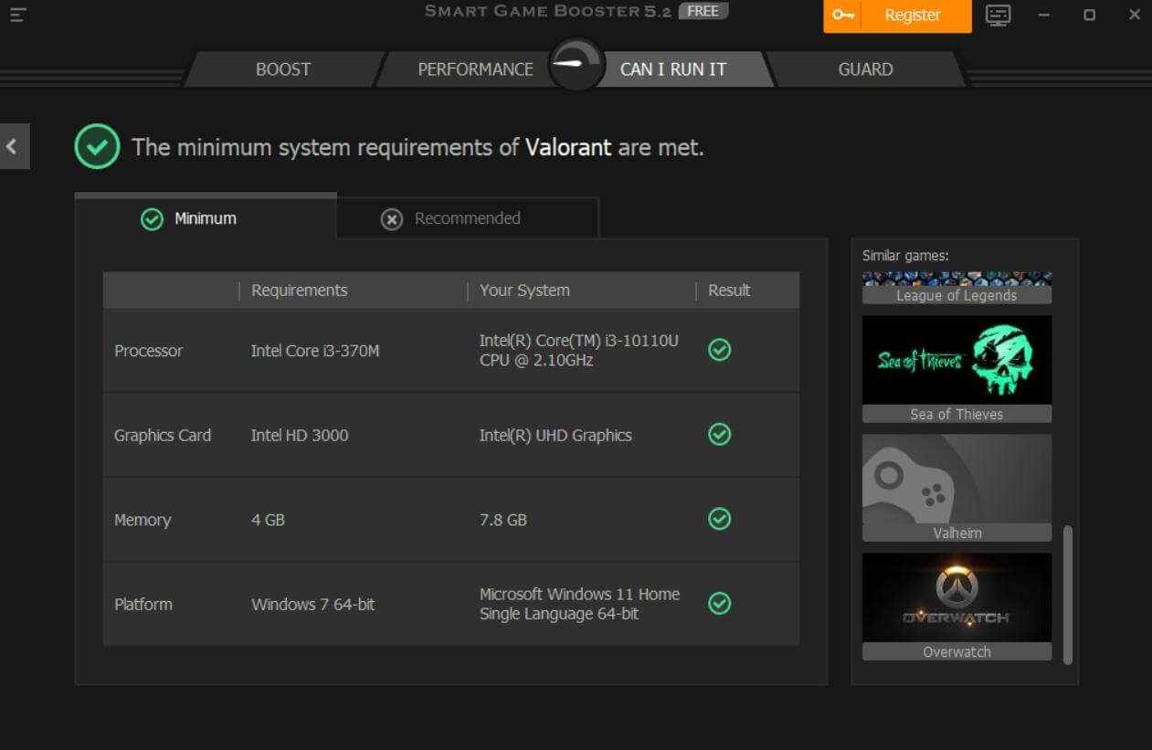Viewport: 1152px width, 750px height.
Task: Click the i3-10110U CPU system value
Action: coord(579,350)
